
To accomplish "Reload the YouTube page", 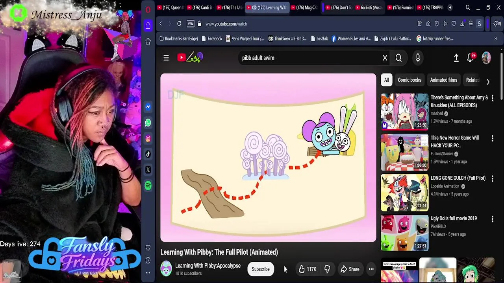I will tap(179, 24).
